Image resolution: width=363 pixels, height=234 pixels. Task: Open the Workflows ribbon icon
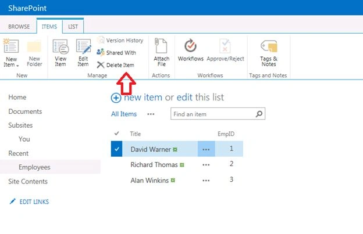(x=191, y=45)
